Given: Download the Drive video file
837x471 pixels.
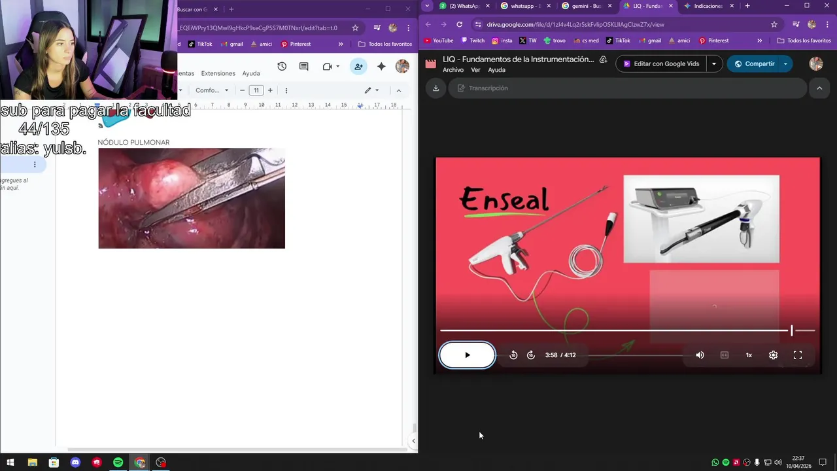Looking at the screenshot, I should (436, 88).
